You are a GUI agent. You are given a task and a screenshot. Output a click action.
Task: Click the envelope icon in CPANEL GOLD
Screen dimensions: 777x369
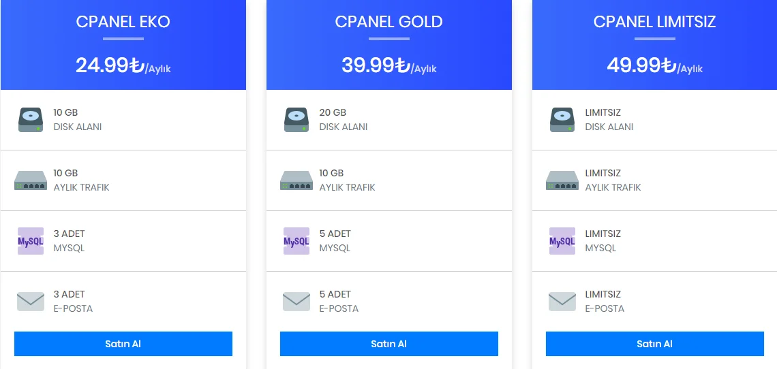click(x=296, y=302)
